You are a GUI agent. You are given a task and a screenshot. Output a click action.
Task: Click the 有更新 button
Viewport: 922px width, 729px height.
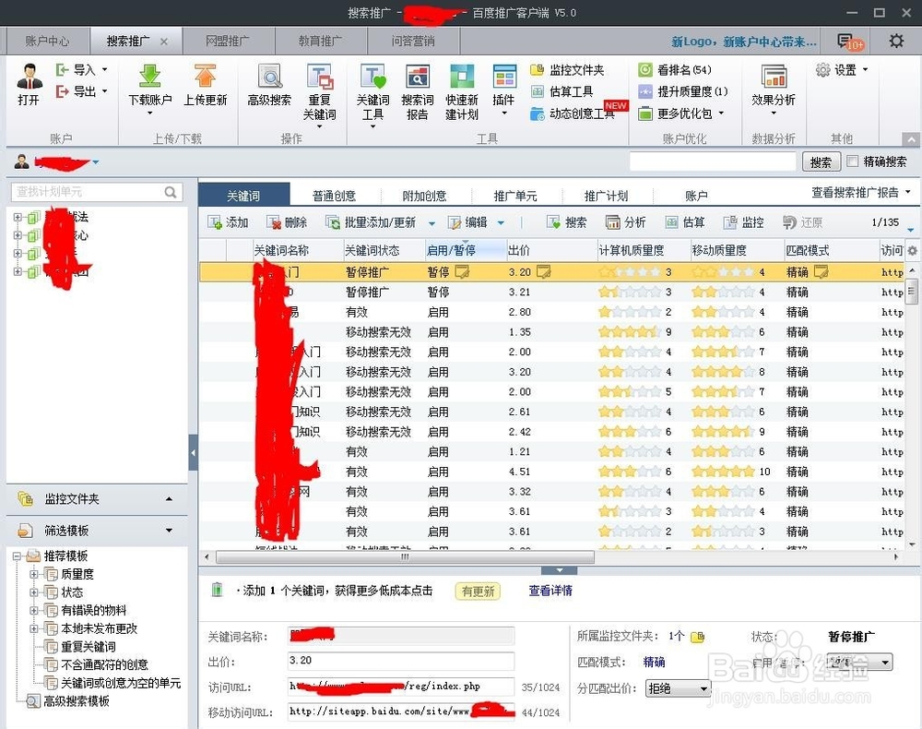[x=478, y=592]
